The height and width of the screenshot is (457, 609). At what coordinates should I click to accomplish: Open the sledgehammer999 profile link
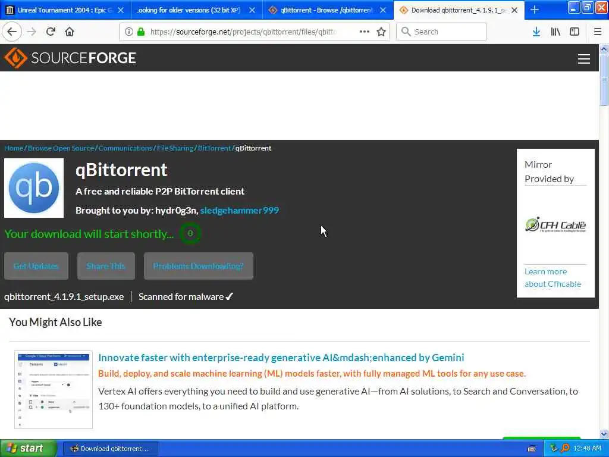(239, 210)
